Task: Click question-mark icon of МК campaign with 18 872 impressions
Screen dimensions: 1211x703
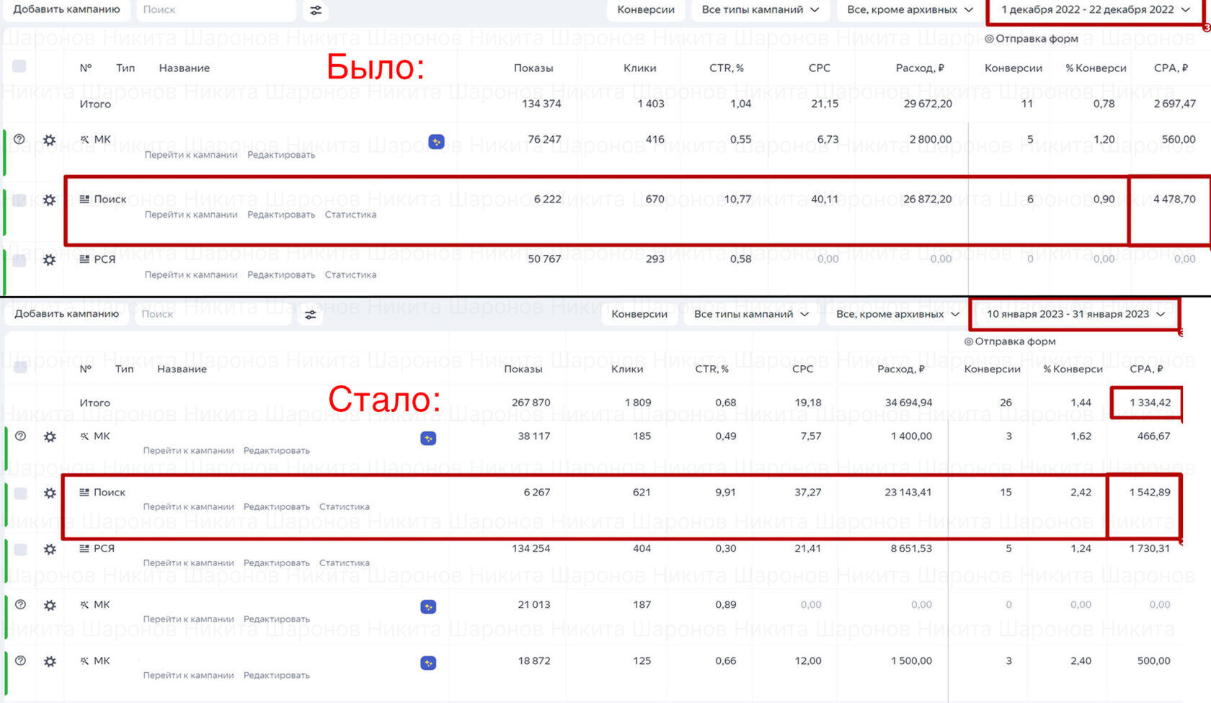Action: point(21,661)
